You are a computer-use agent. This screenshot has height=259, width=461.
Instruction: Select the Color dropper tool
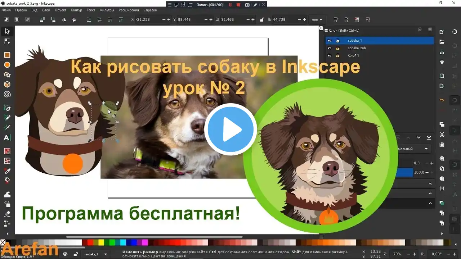click(7, 171)
